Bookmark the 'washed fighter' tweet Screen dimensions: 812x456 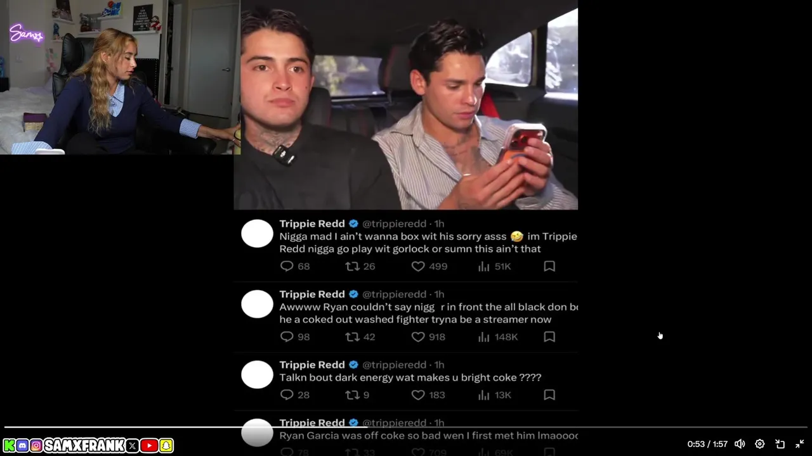(549, 337)
